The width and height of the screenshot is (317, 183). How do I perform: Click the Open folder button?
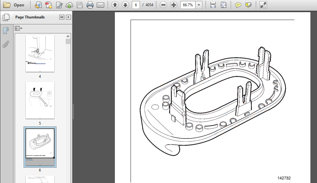(x=14, y=5)
